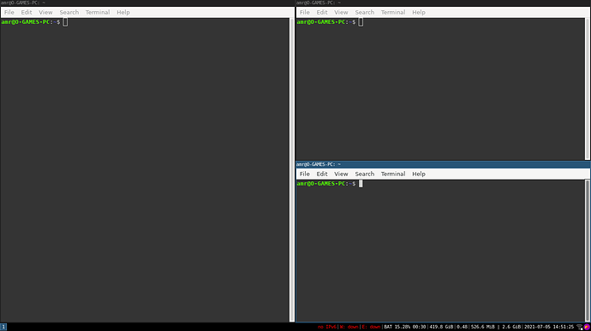Click the bottom-right terminal scrollbar

(x=588, y=251)
